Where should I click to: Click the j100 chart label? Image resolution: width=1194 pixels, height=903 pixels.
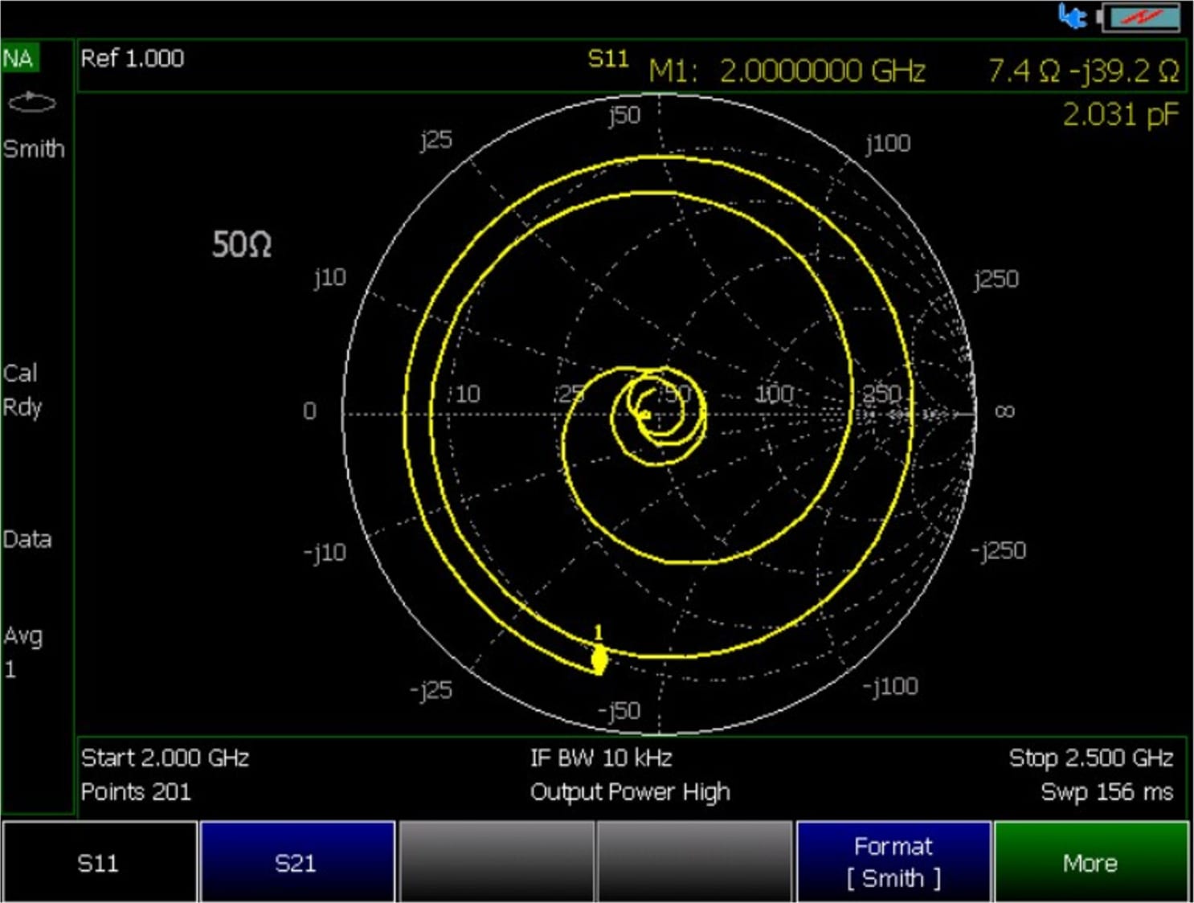[x=888, y=144]
